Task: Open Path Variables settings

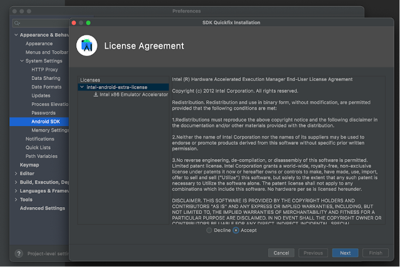Action: tap(41, 156)
